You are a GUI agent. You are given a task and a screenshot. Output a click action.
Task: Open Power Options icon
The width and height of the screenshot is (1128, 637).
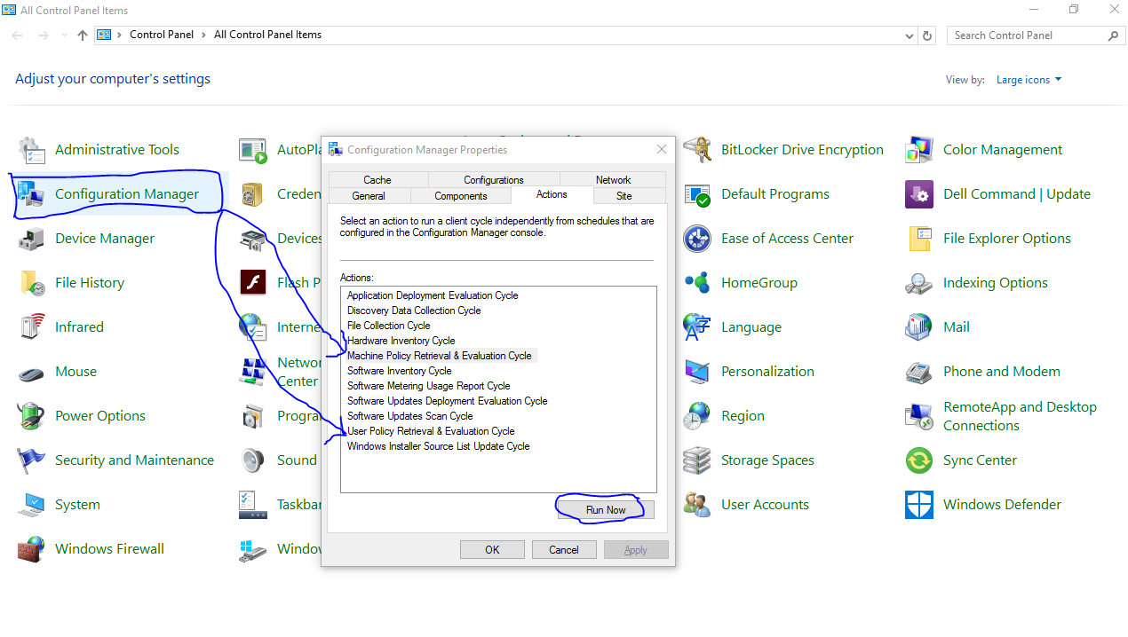tap(31, 416)
